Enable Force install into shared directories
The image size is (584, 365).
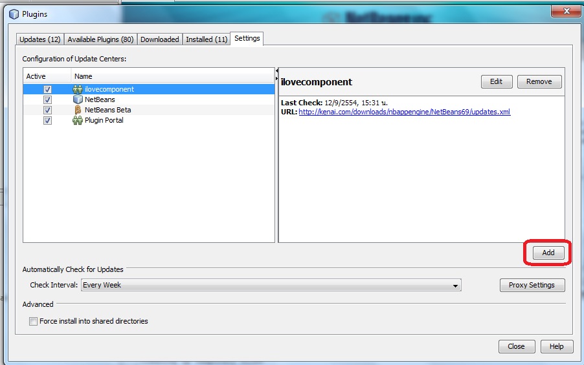point(33,321)
